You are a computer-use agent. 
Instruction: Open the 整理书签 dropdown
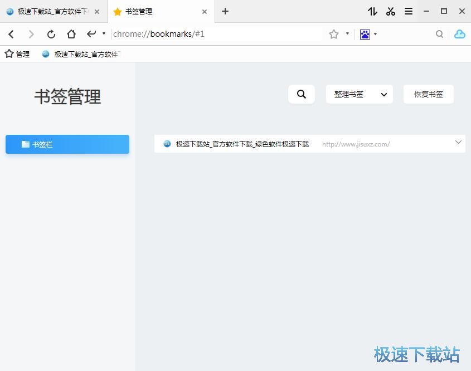coord(360,94)
